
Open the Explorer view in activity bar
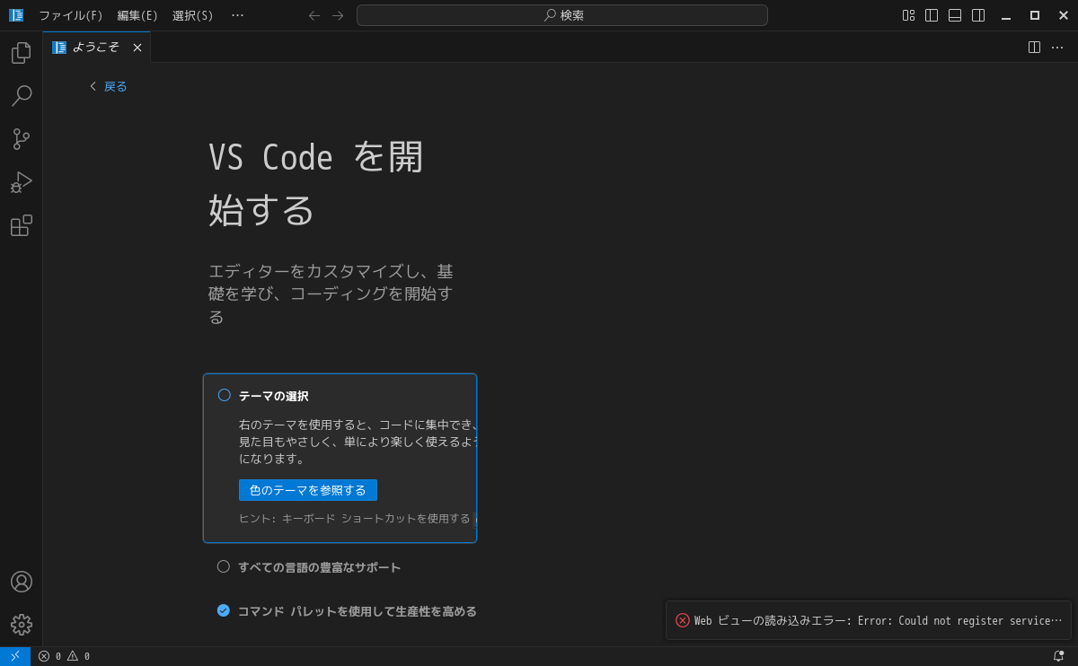click(x=22, y=53)
